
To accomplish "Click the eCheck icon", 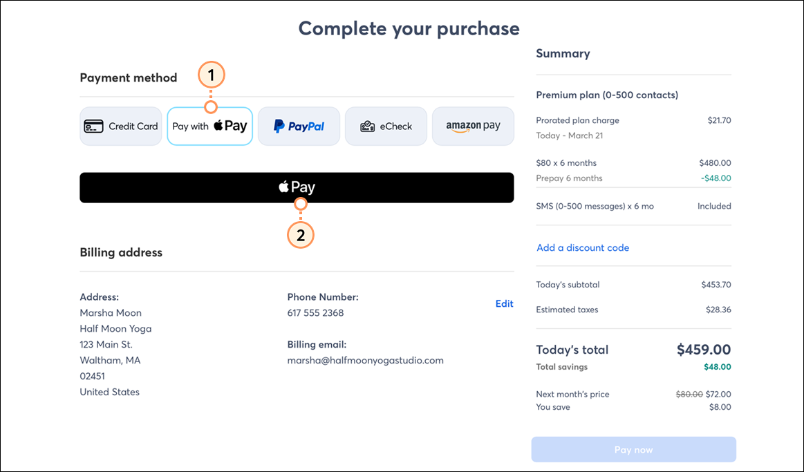I will [x=367, y=126].
